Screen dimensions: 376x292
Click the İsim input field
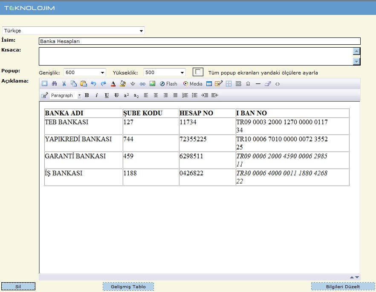click(x=200, y=41)
